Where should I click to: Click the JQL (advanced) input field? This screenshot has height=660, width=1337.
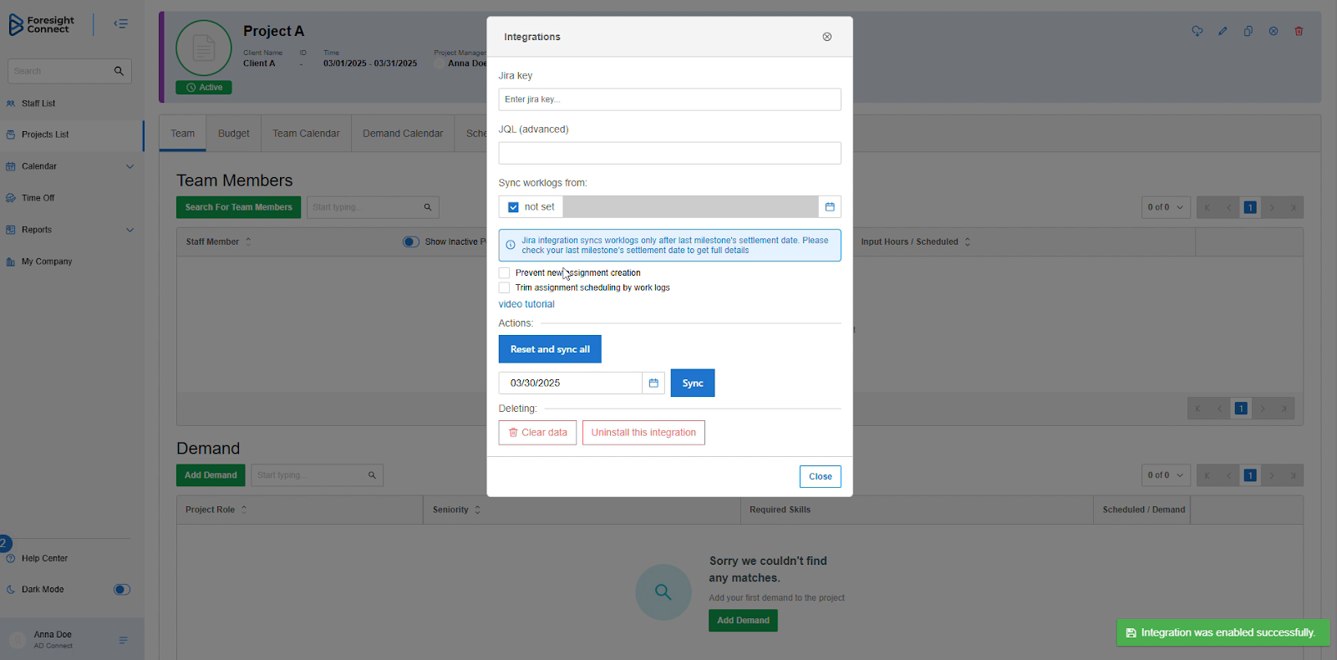[x=669, y=153]
